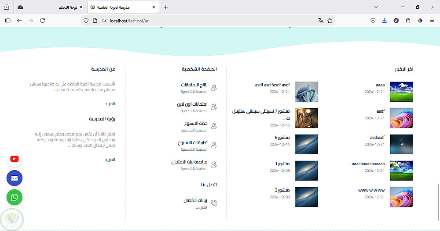The image size is (440, 231).
Task: Open post titled منشور 2
Action: [282, 190]
